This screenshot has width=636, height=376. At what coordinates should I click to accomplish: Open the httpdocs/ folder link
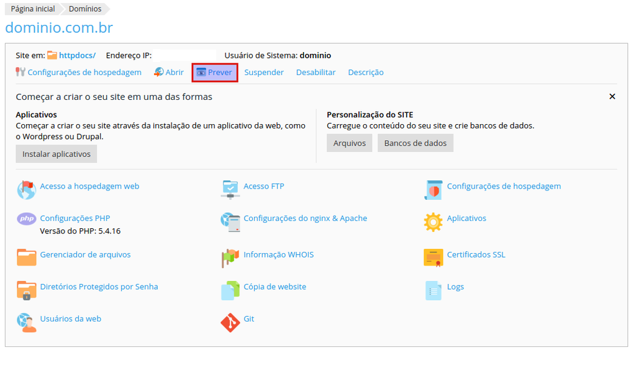pos(77,55)
